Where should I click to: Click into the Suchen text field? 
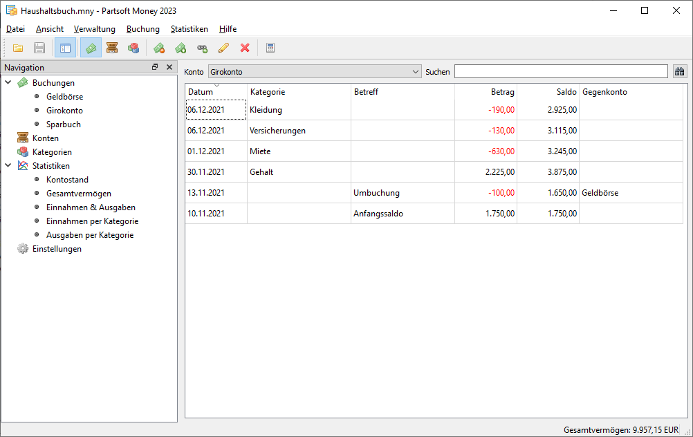[x=560, y=71]
